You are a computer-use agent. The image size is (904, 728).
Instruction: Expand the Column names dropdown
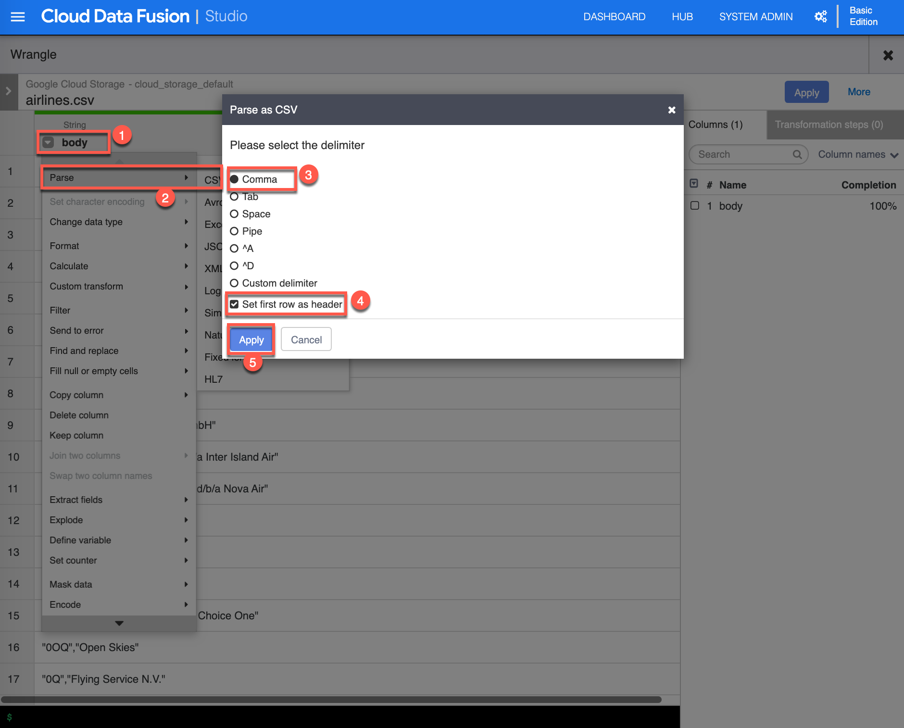[858, 154]
